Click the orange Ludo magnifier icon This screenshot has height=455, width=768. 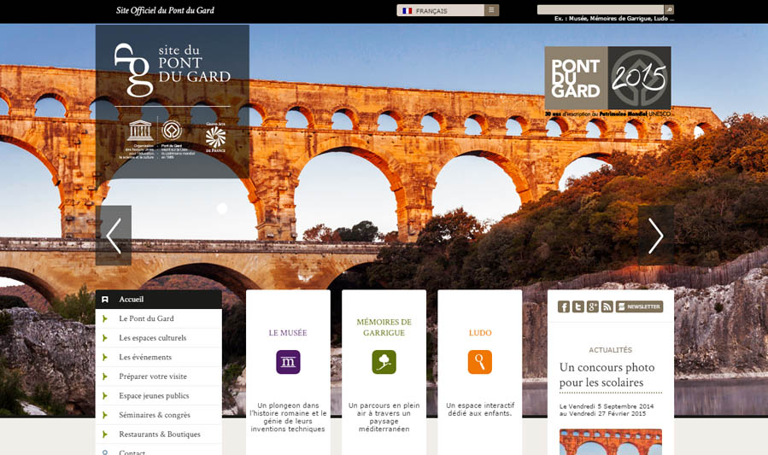point(480,362)
